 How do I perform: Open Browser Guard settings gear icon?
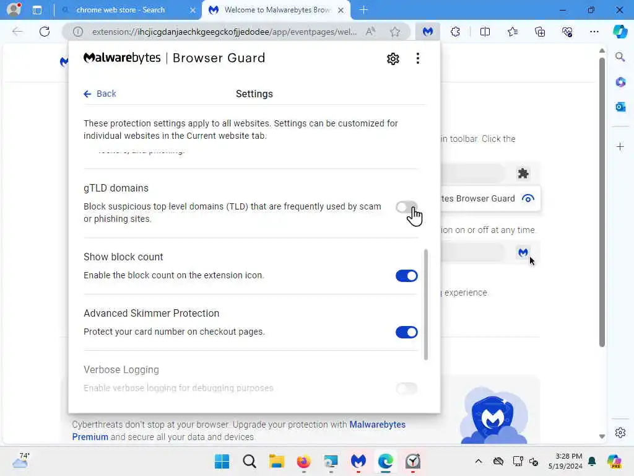click(x=393, y=59)
